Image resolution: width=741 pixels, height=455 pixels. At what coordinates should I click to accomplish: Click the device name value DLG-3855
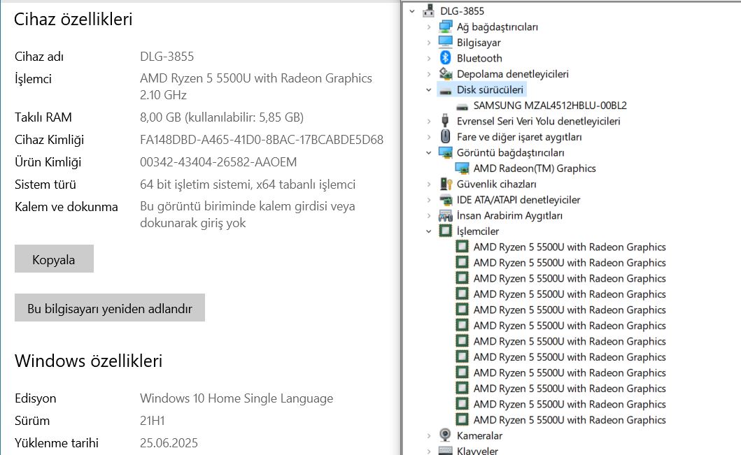click(x=167, y=57)
